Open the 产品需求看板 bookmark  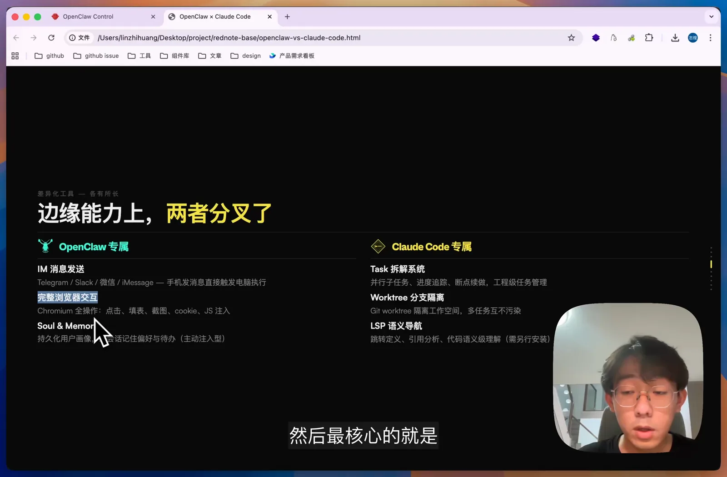click(292, 56)
